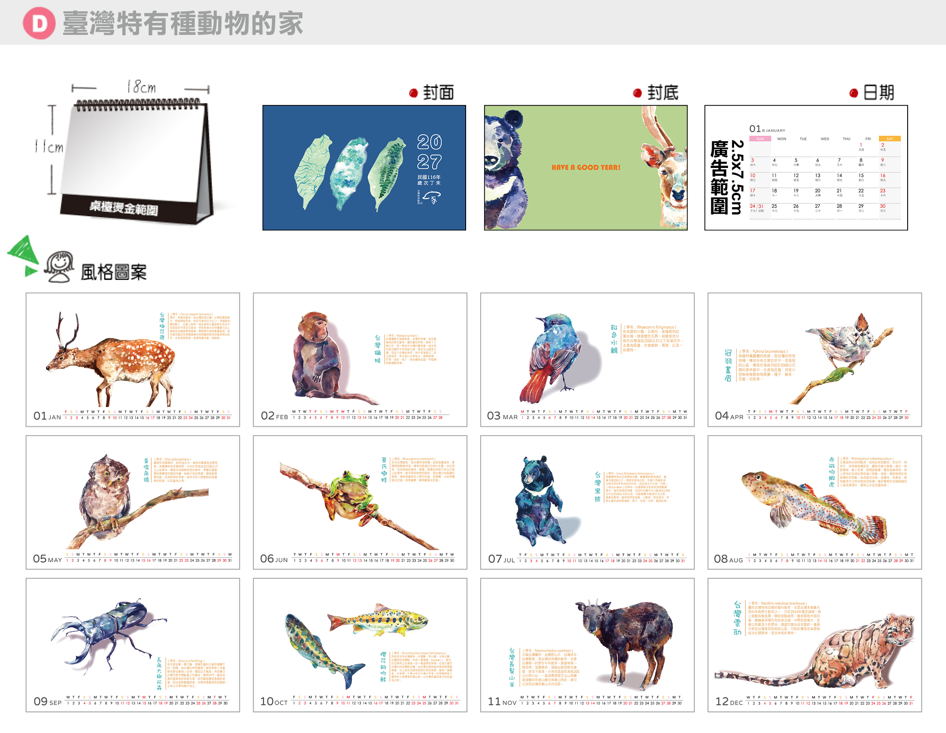Click the pink D circle badge
The width and height of the screenshot is (946, 733).
39,23
